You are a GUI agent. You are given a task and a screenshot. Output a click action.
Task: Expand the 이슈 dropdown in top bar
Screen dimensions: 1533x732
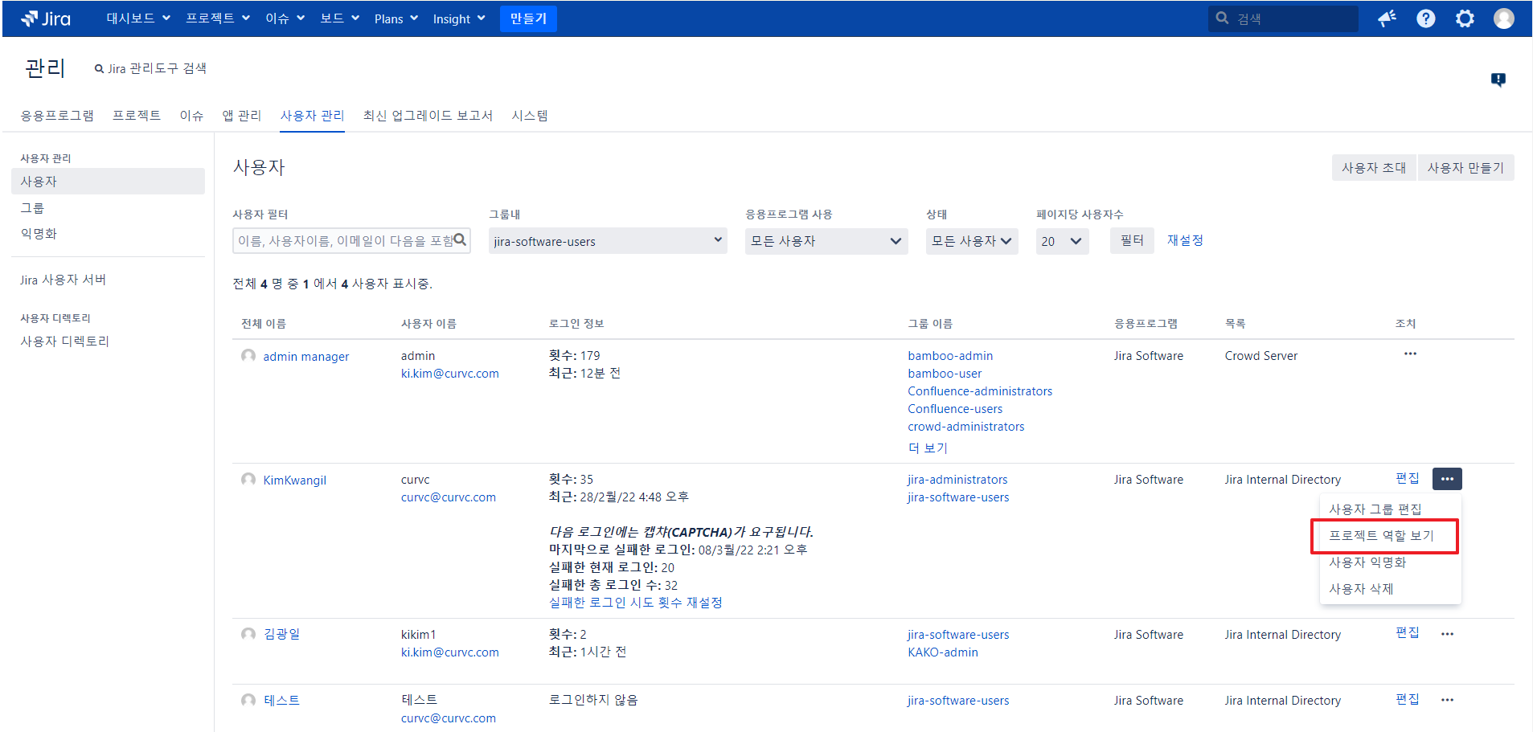(285, 18)
